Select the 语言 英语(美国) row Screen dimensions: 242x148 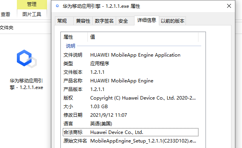point(131,124)
